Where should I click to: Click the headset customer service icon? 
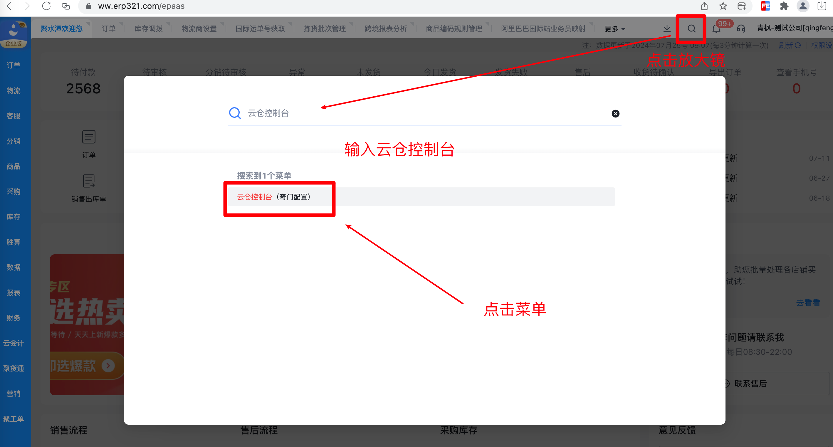741,28
